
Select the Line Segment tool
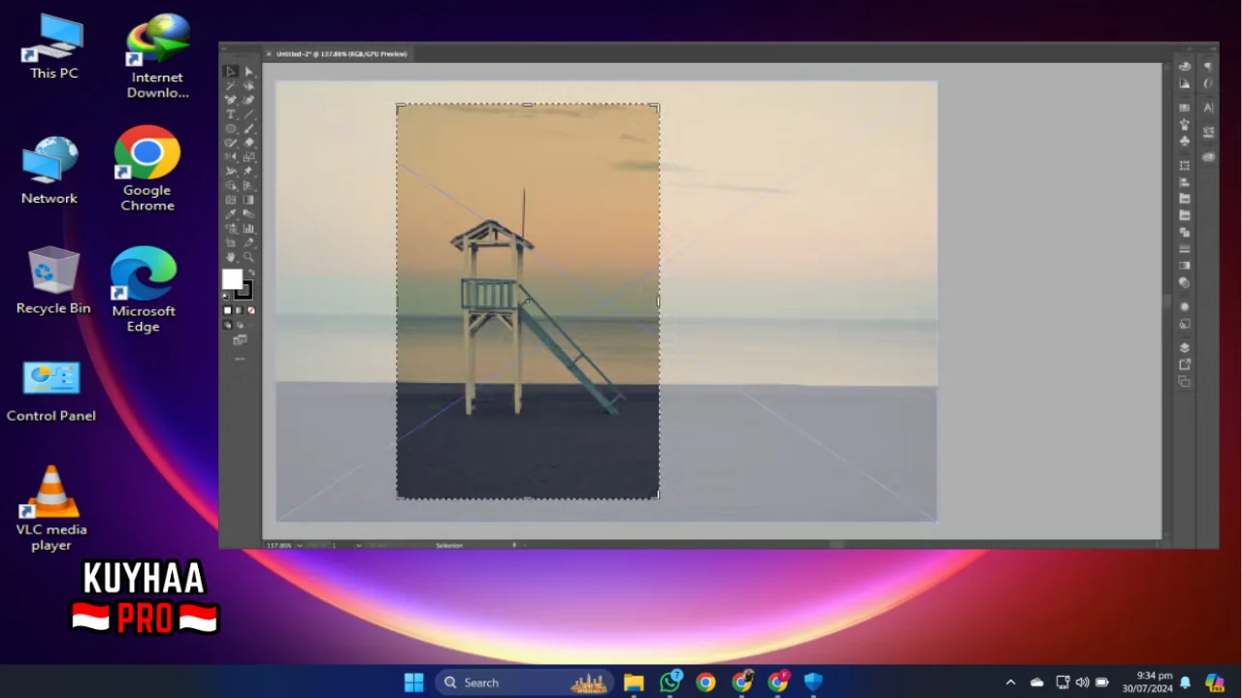248,114
